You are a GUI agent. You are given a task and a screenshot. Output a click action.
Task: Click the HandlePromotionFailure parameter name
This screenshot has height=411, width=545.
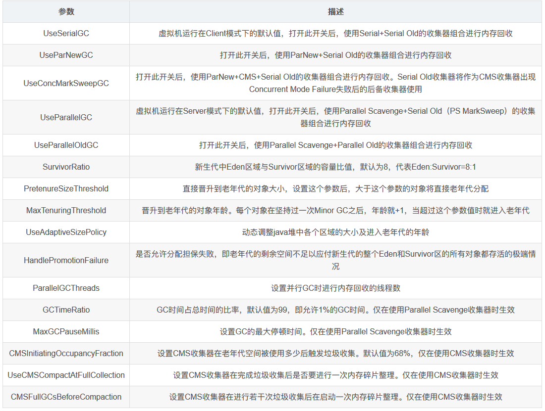[66, 260]
